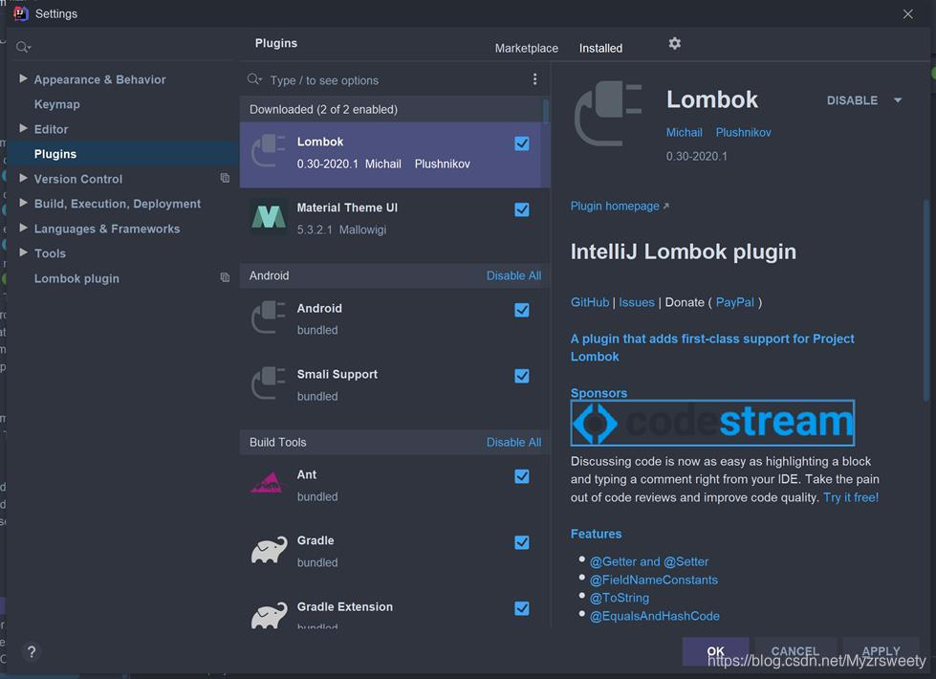Screen dimensions: 936x679
Task: Uncheck the Material Theme UI checkbox
Action: (522, 209)
